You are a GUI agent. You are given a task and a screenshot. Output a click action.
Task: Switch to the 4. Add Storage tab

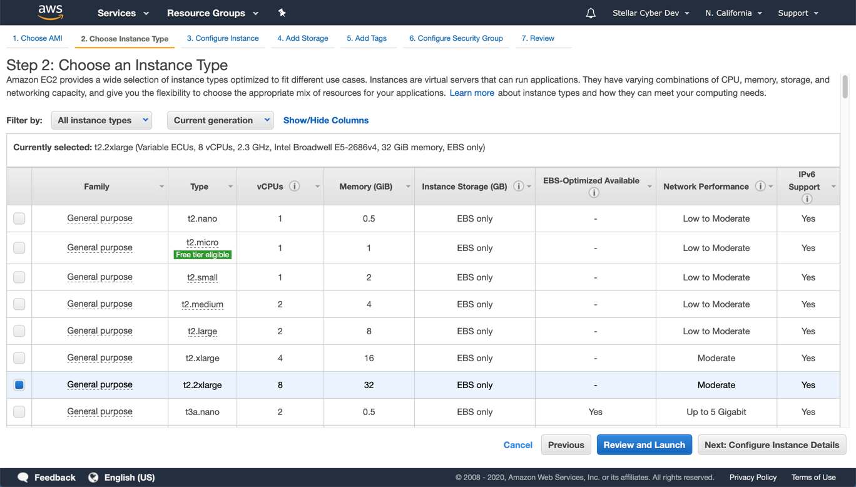point(303,38)
